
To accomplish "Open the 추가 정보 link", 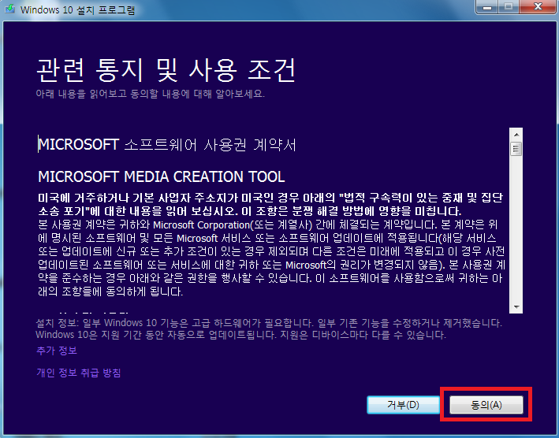I will 57,351.
